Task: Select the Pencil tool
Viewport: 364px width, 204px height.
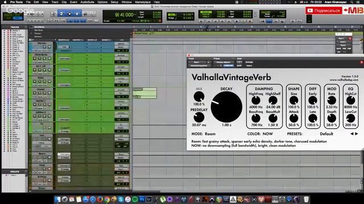Action: [93, 14]
